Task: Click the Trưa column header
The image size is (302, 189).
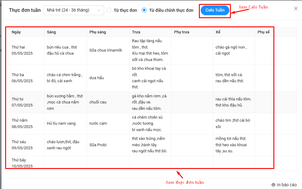Action: click(x=136, y=32)
